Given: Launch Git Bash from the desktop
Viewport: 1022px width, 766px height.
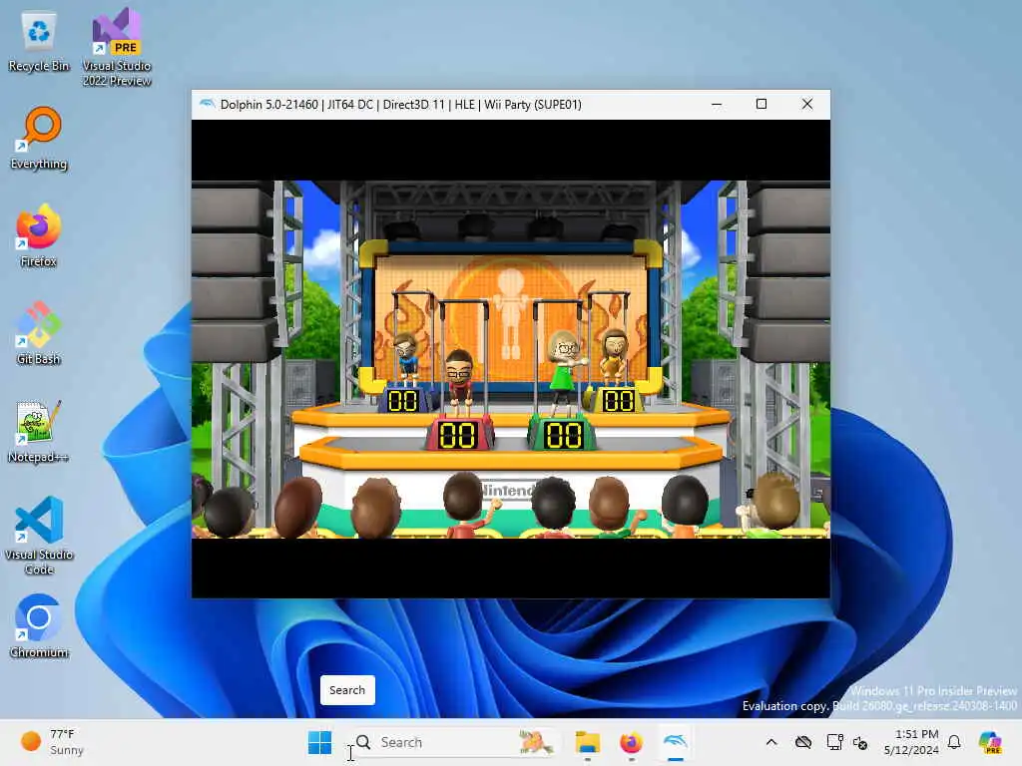Looking at the screenshot, I should tap(39, 333).
